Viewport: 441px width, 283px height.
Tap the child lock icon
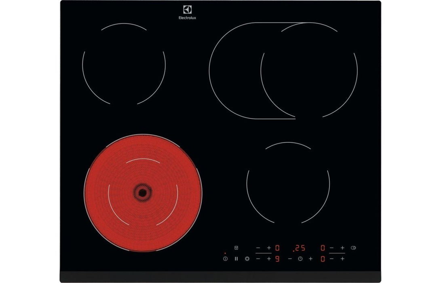[x=236, y=247]
